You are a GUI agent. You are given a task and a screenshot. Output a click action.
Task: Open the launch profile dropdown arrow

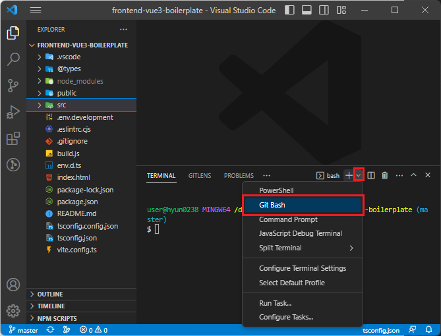359,175
